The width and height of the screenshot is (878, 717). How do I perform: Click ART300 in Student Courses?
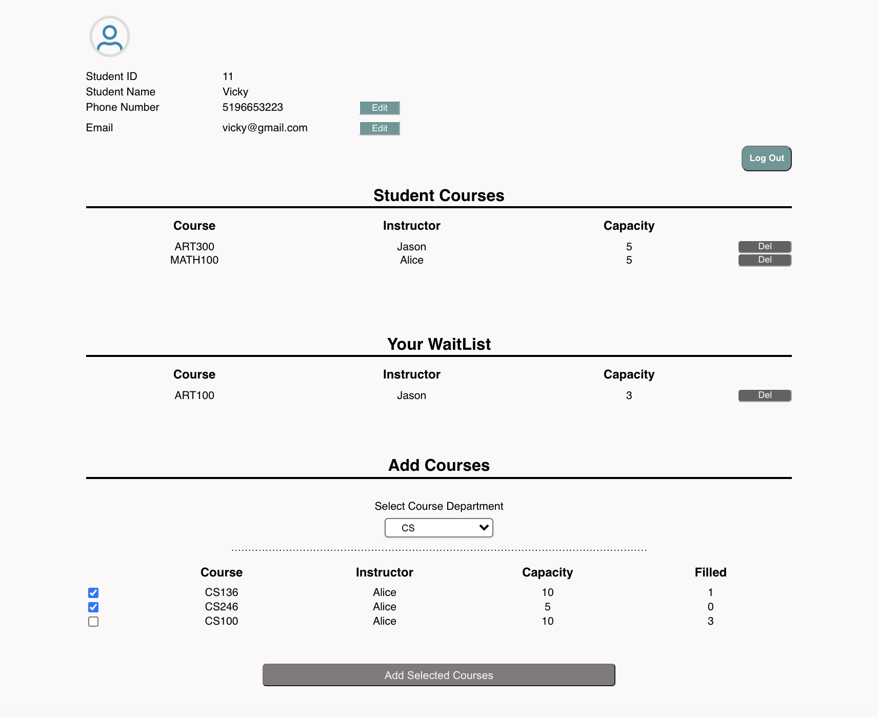(x=194, y=247)
